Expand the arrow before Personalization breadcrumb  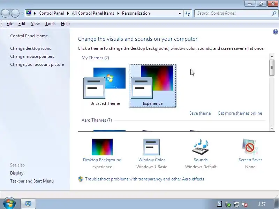(x=118, y=13)
